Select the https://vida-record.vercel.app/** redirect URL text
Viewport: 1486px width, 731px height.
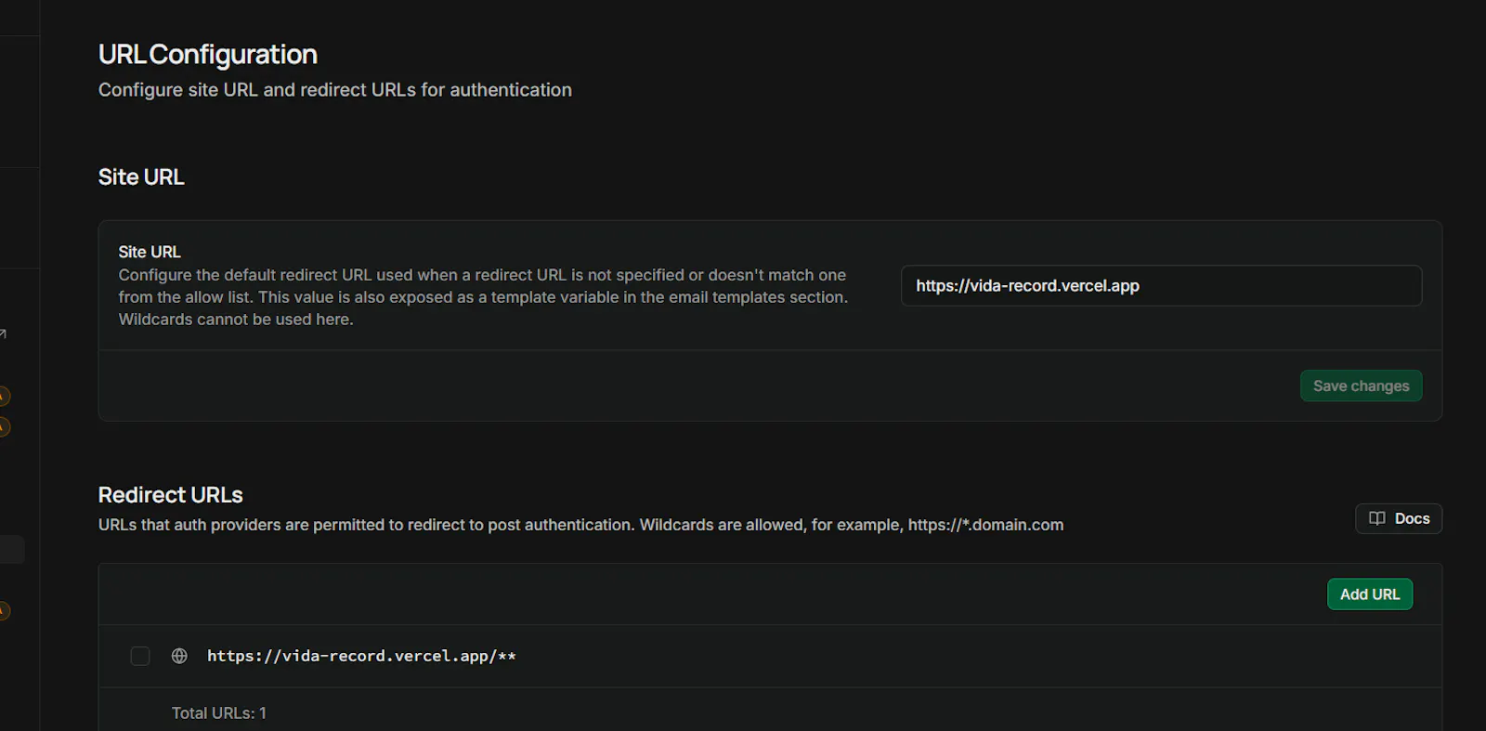(361, 656)
